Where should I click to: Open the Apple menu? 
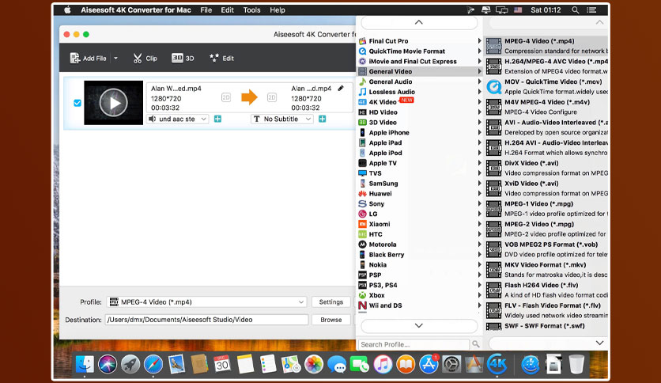point(67,9)
